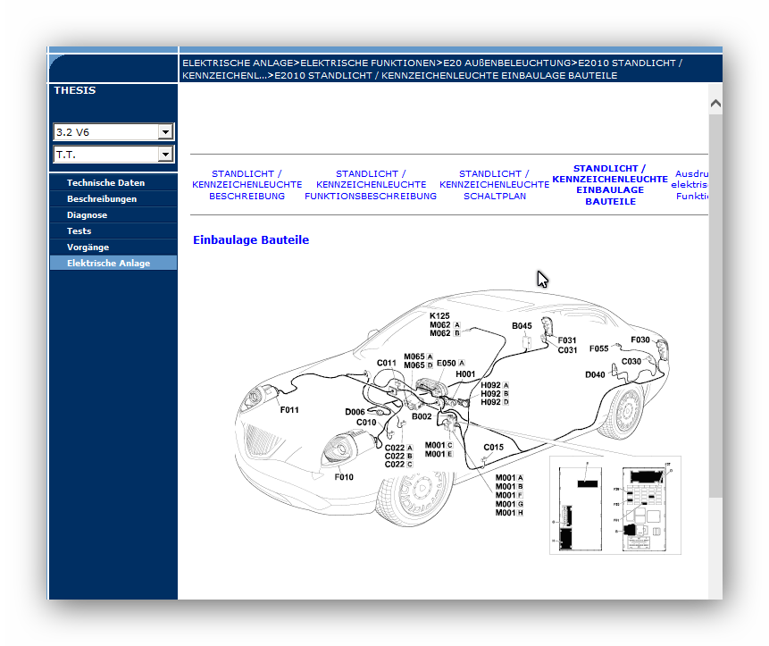Click component label D006 on diagram
The image size is (769, 646).
355,412
